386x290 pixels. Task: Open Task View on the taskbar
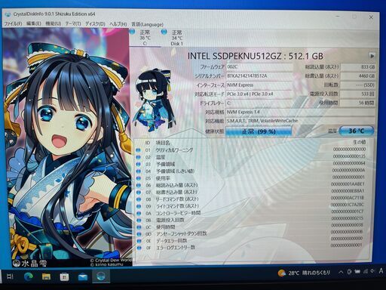[10, 277]
